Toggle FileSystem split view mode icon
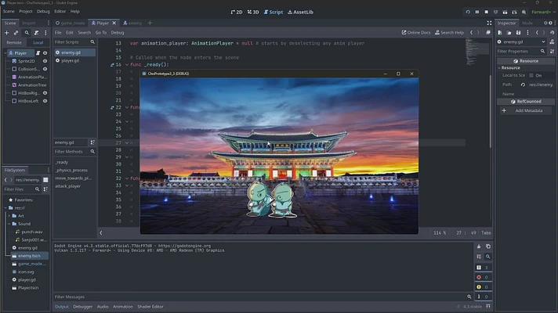 tap(45, 180)
